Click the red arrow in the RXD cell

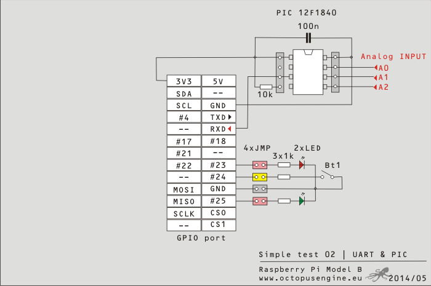point(229,129)
